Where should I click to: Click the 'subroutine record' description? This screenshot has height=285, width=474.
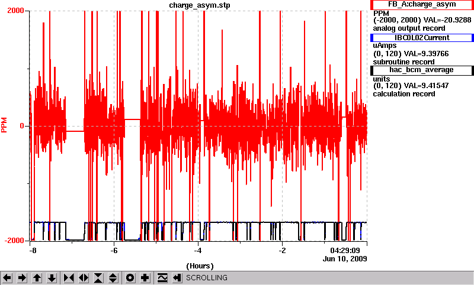click(403, 62)
